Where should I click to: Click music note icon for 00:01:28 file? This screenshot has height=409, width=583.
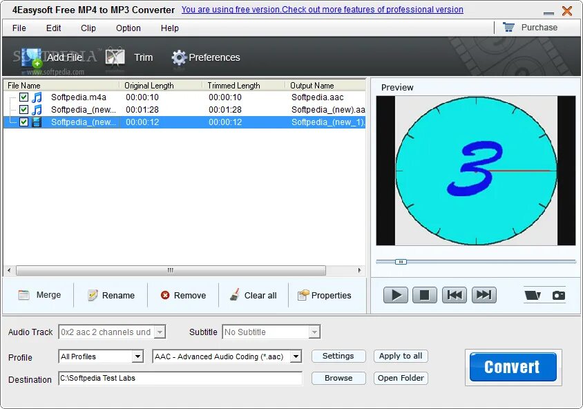click(37, 110)
